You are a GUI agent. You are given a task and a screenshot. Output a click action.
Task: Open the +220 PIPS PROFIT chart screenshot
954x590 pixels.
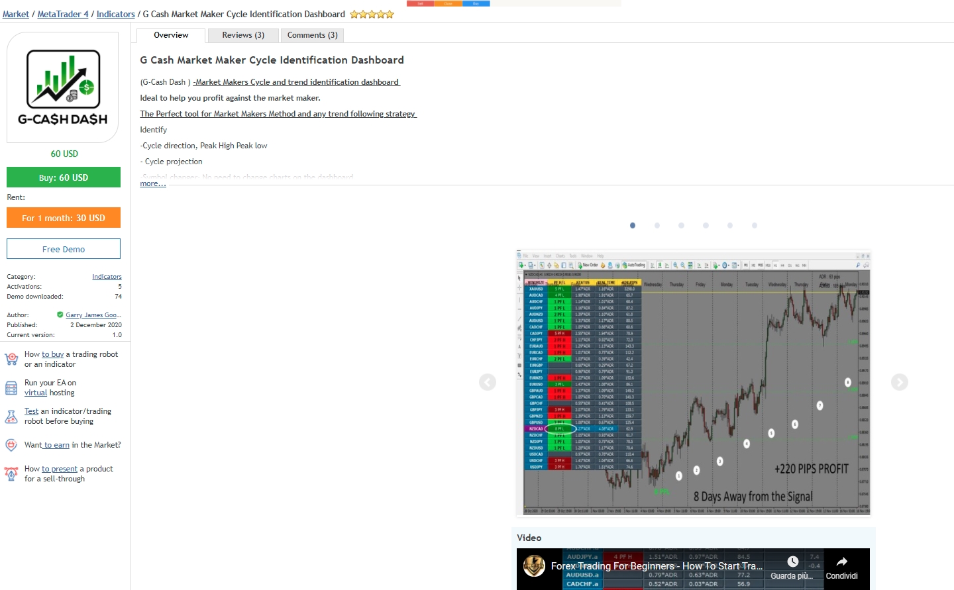point(693,383)
